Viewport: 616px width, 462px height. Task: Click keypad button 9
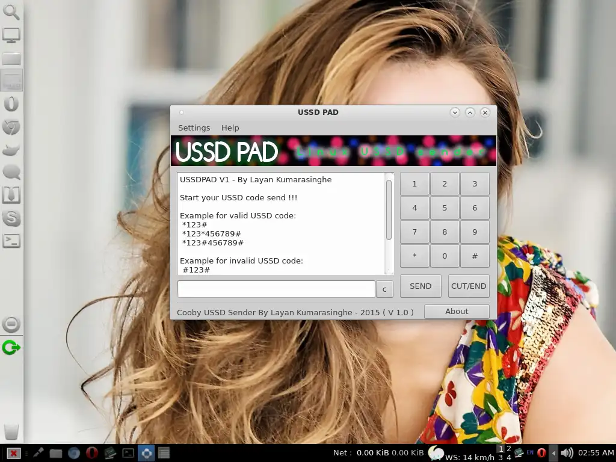coord(475,232)
